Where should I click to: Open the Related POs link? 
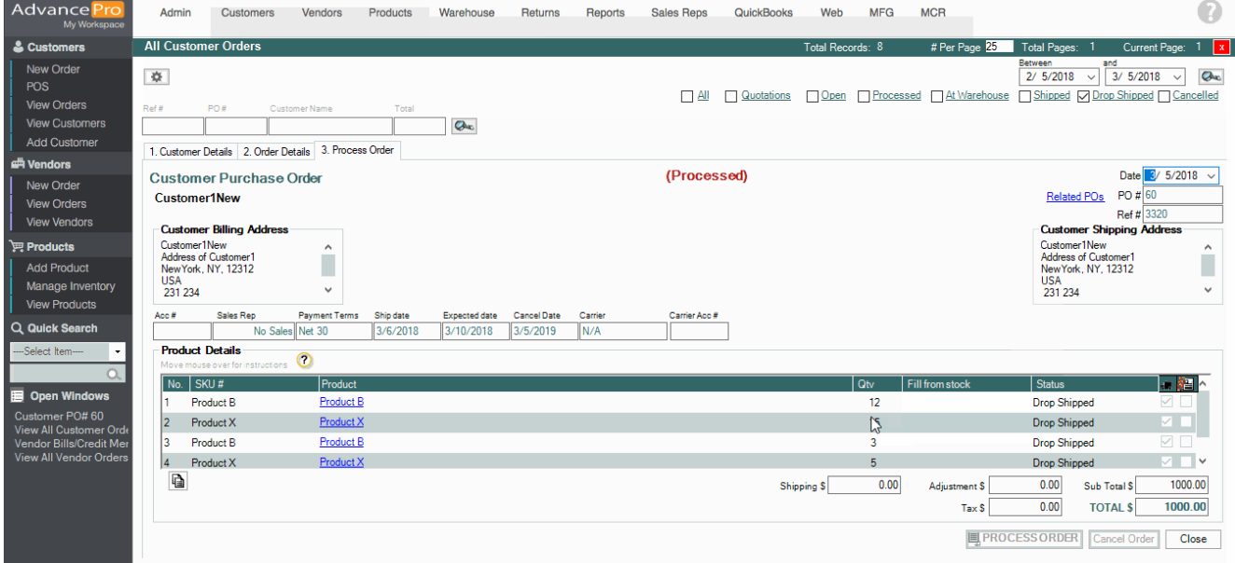(1075, 197)
